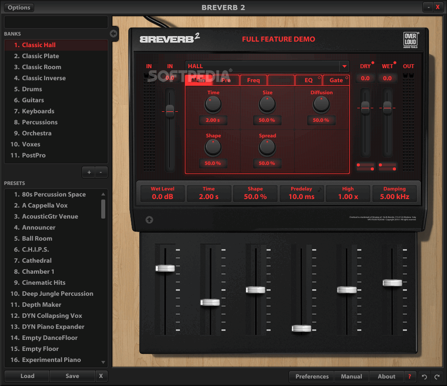Viewport: 447px width, 386px height.
Task: Delete preset using X button beside Save
Action: tap(101, 376)
